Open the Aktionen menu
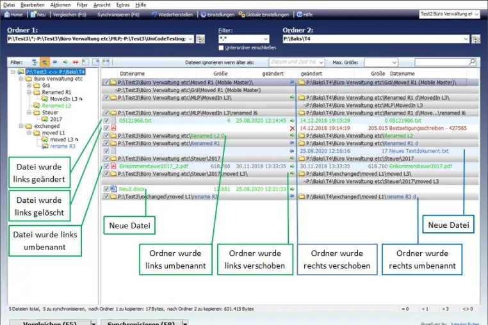488x325 pixels. [60, 5]
